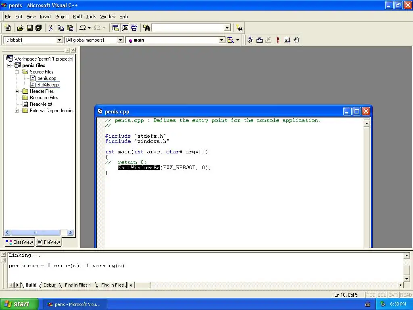Click the Compile icon in build toolbar
This screenshot has width=413, height=310.
(250, 40)
